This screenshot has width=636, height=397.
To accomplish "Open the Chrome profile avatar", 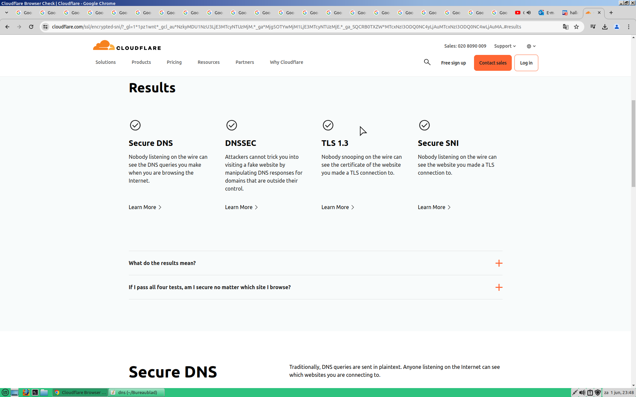I will [617, 27].
